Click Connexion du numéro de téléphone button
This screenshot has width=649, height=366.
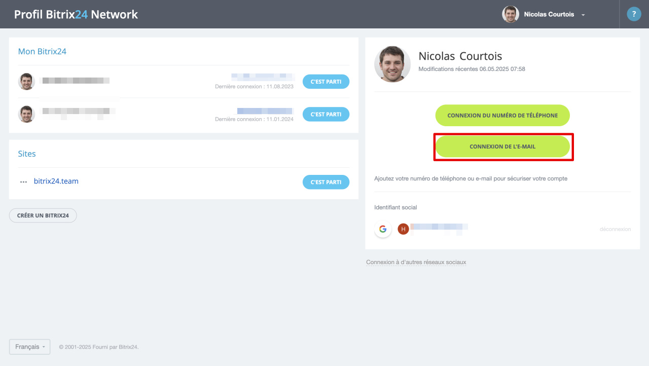pos(502,116)
